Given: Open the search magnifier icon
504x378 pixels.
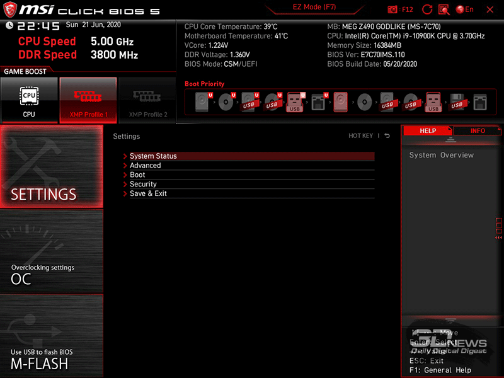Looking at the screenshot, I should pyautogui.click(x=444, y=9).
